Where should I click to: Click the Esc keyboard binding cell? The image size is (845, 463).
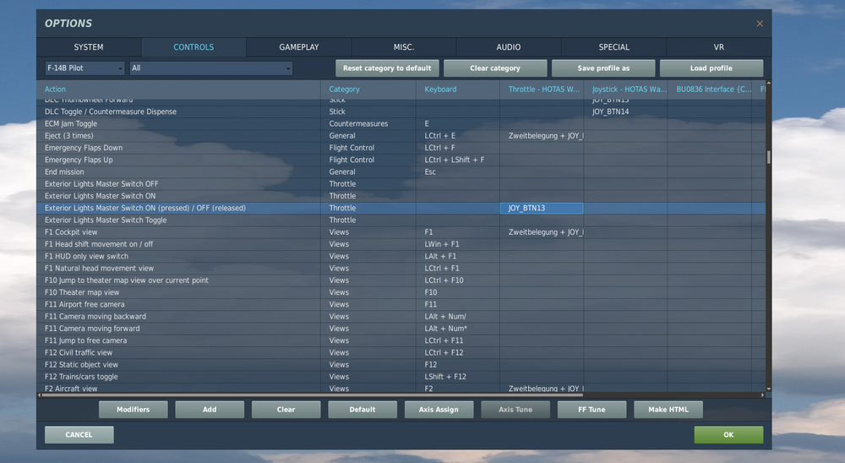(458, 172)
